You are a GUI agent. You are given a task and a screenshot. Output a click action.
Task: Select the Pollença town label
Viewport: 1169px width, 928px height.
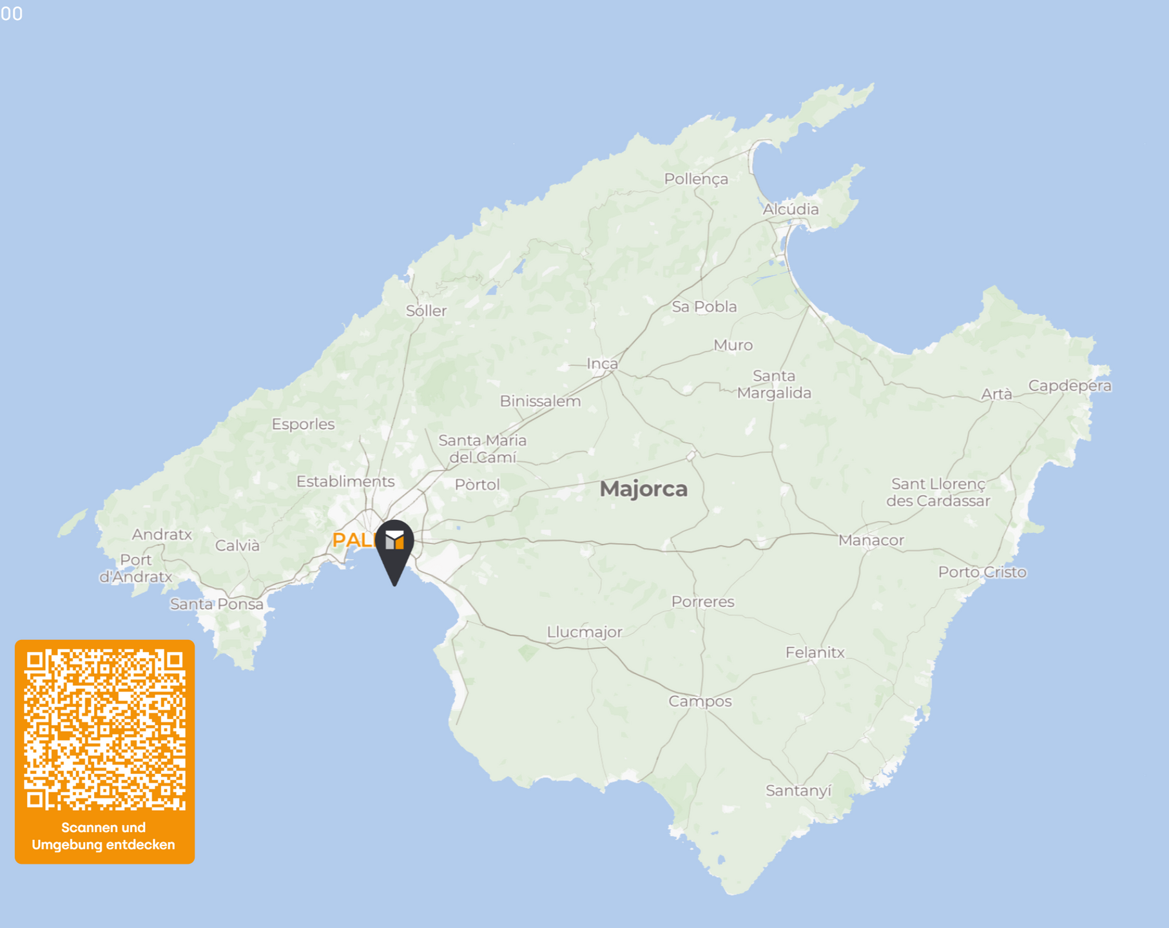(696, 179)
